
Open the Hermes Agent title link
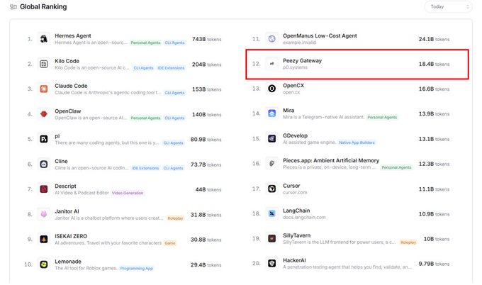pos(73,35)
